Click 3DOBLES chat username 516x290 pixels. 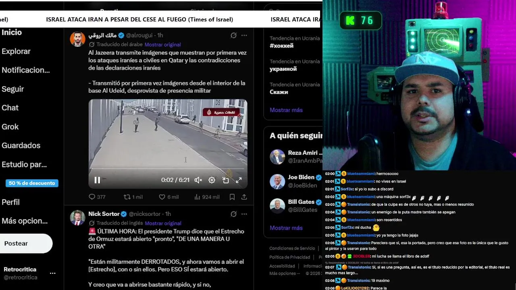pyautogui.click(x=362, y=256)
